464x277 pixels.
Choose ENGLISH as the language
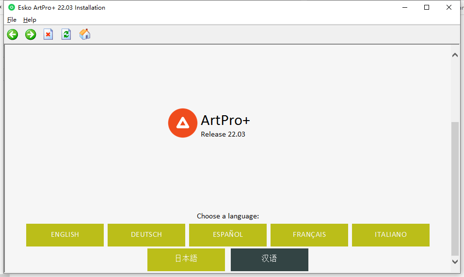point(65,235)
